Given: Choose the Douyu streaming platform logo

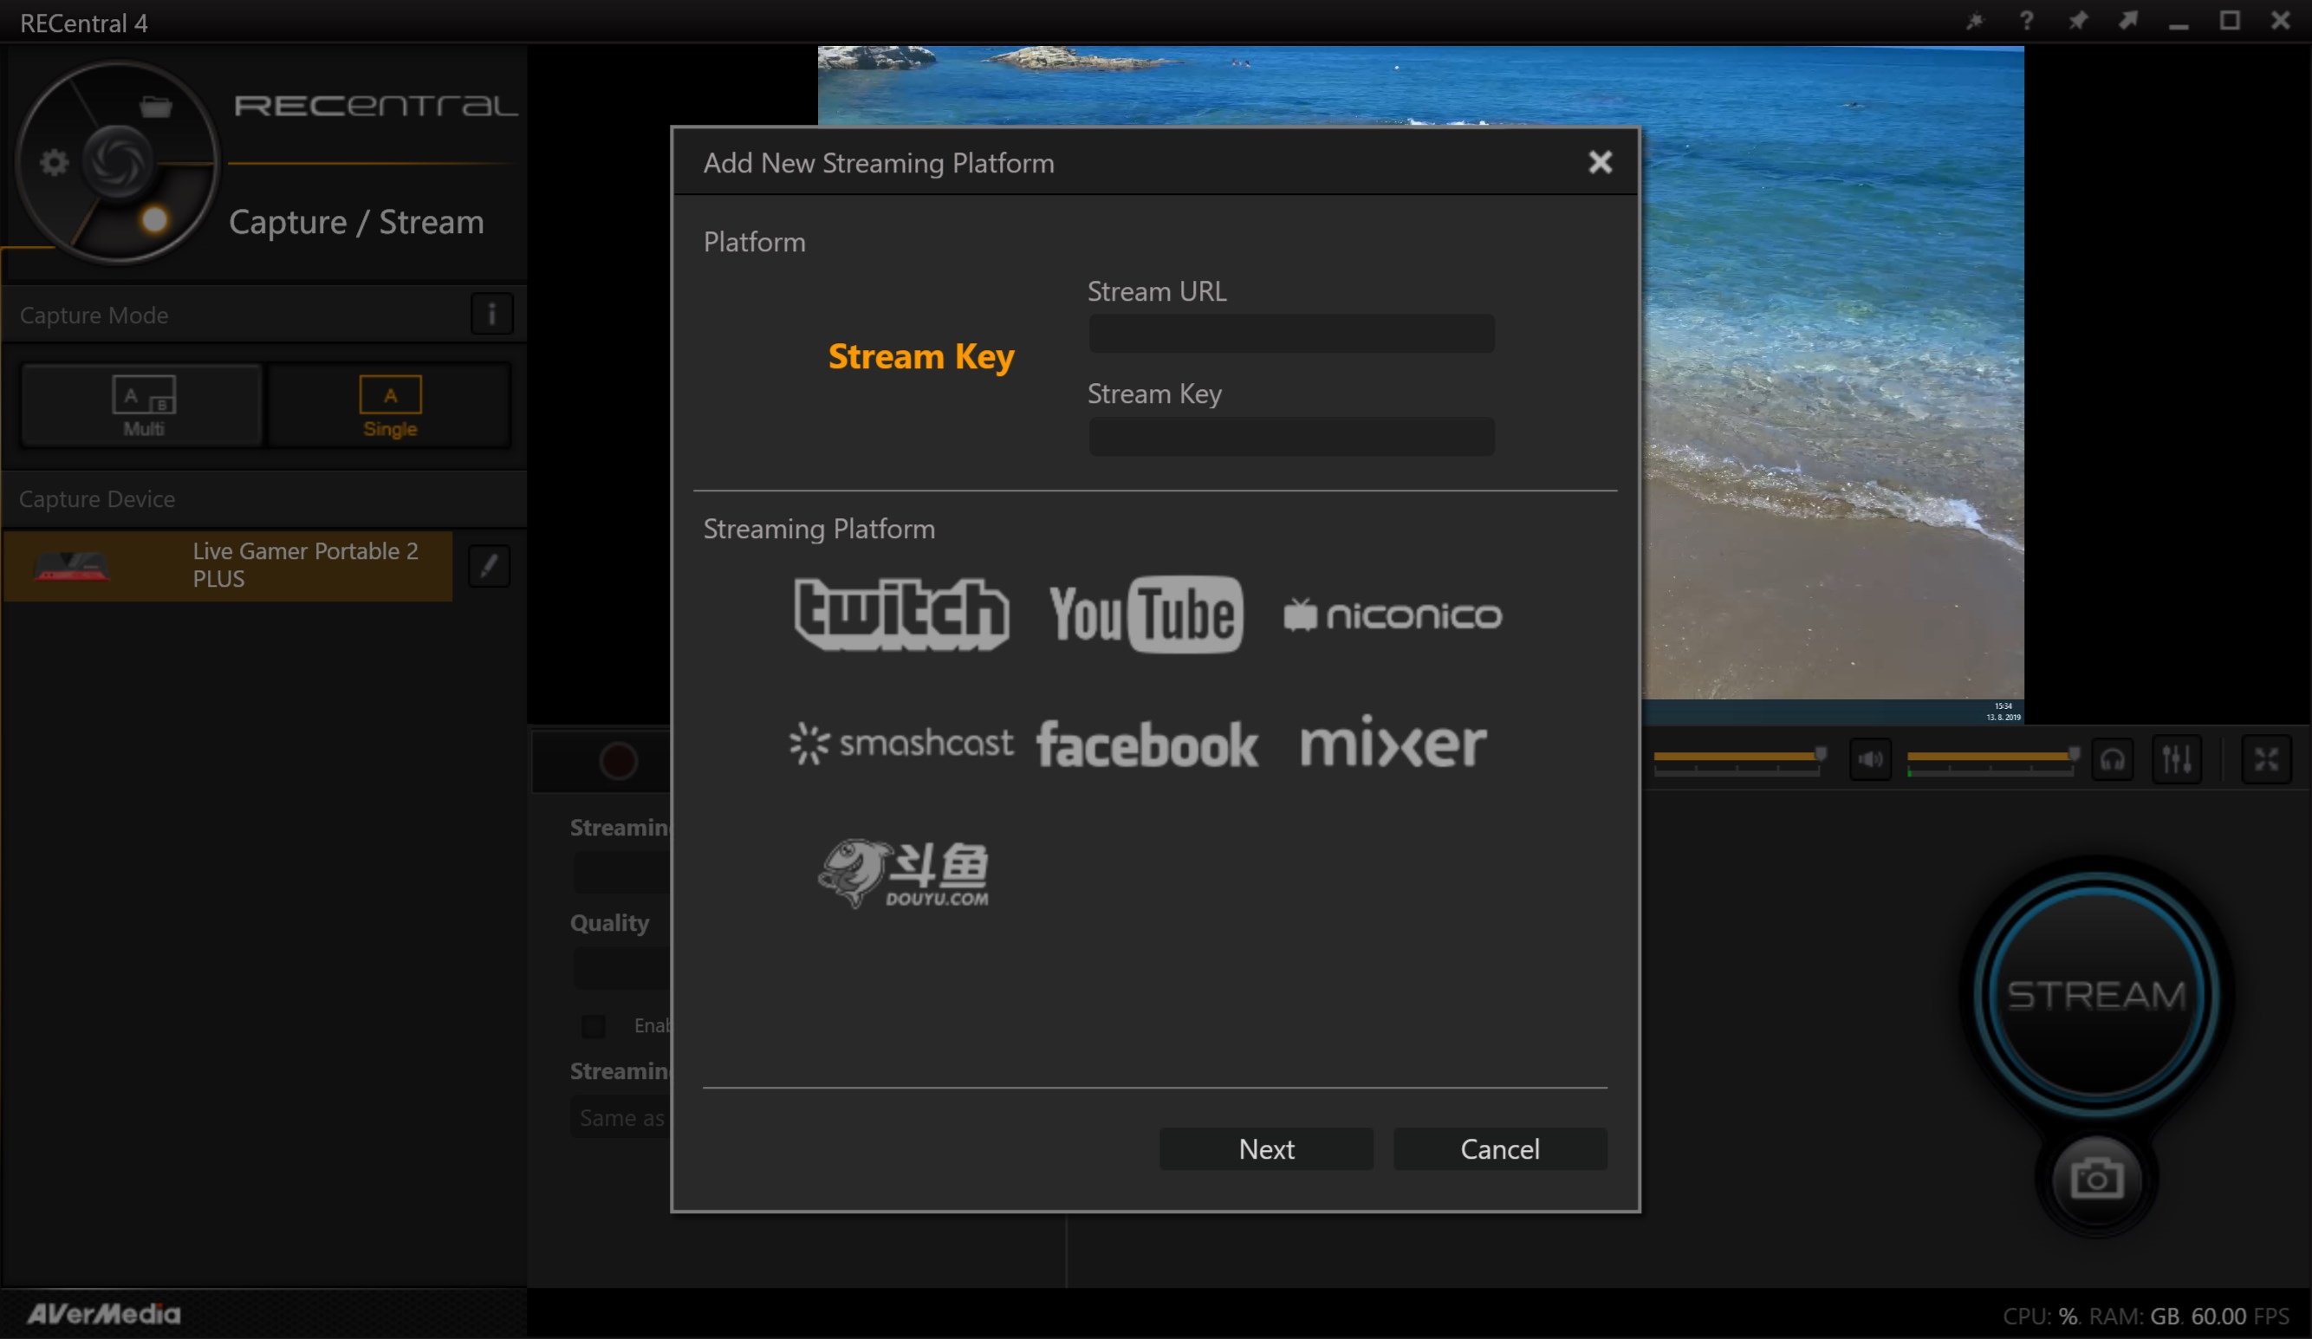Looking at the screenshot, I should [903, 874].
